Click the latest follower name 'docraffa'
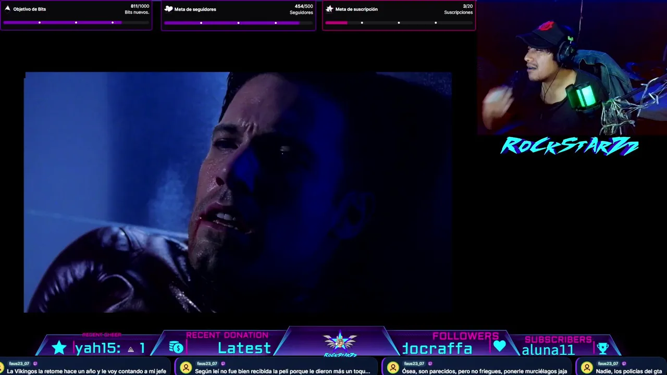Screen dimensions: 667x375 tap(437, 348)
